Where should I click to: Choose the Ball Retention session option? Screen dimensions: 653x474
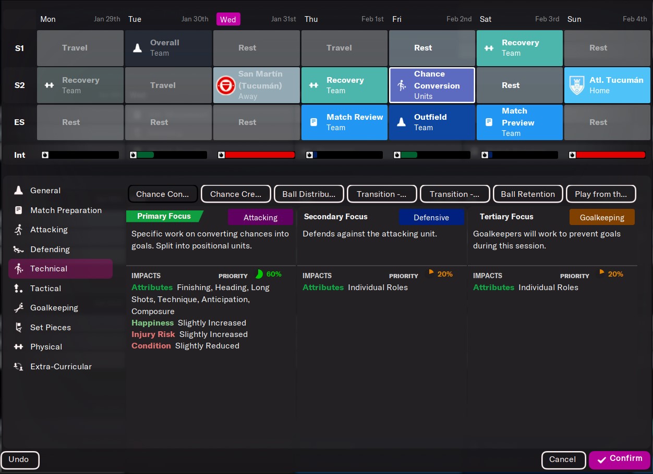528,194
